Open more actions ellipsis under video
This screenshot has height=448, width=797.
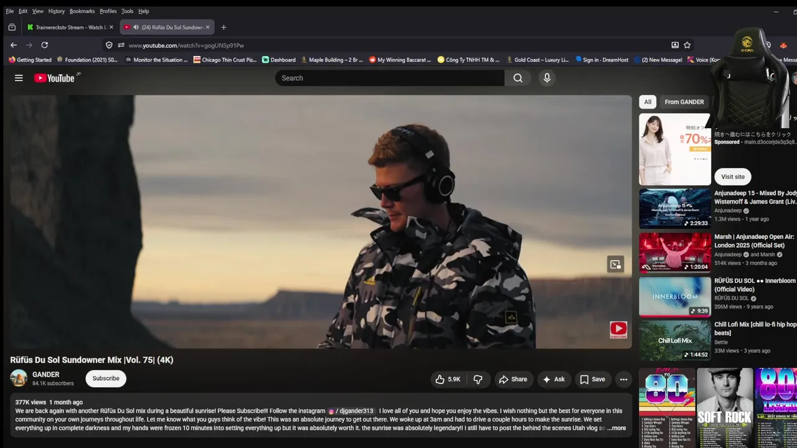623,379
